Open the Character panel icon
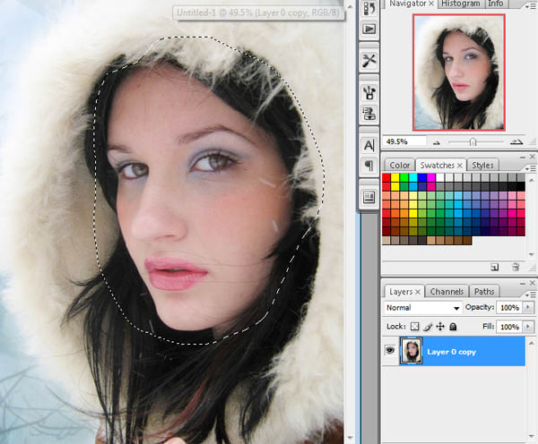Image resolution: width=538 pixels, height=444 pixels. pos(369,145)
